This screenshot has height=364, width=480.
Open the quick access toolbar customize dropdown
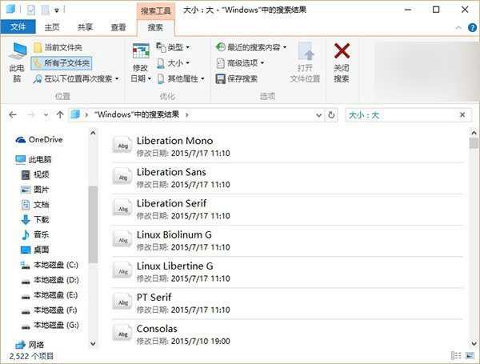point(57,10)
